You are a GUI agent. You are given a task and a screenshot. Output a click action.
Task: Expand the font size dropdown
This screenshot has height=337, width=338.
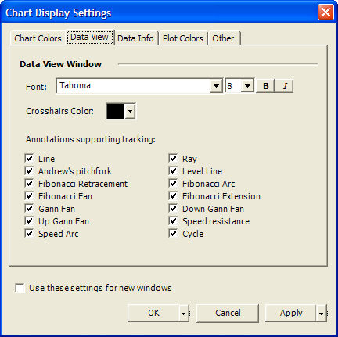247,86
